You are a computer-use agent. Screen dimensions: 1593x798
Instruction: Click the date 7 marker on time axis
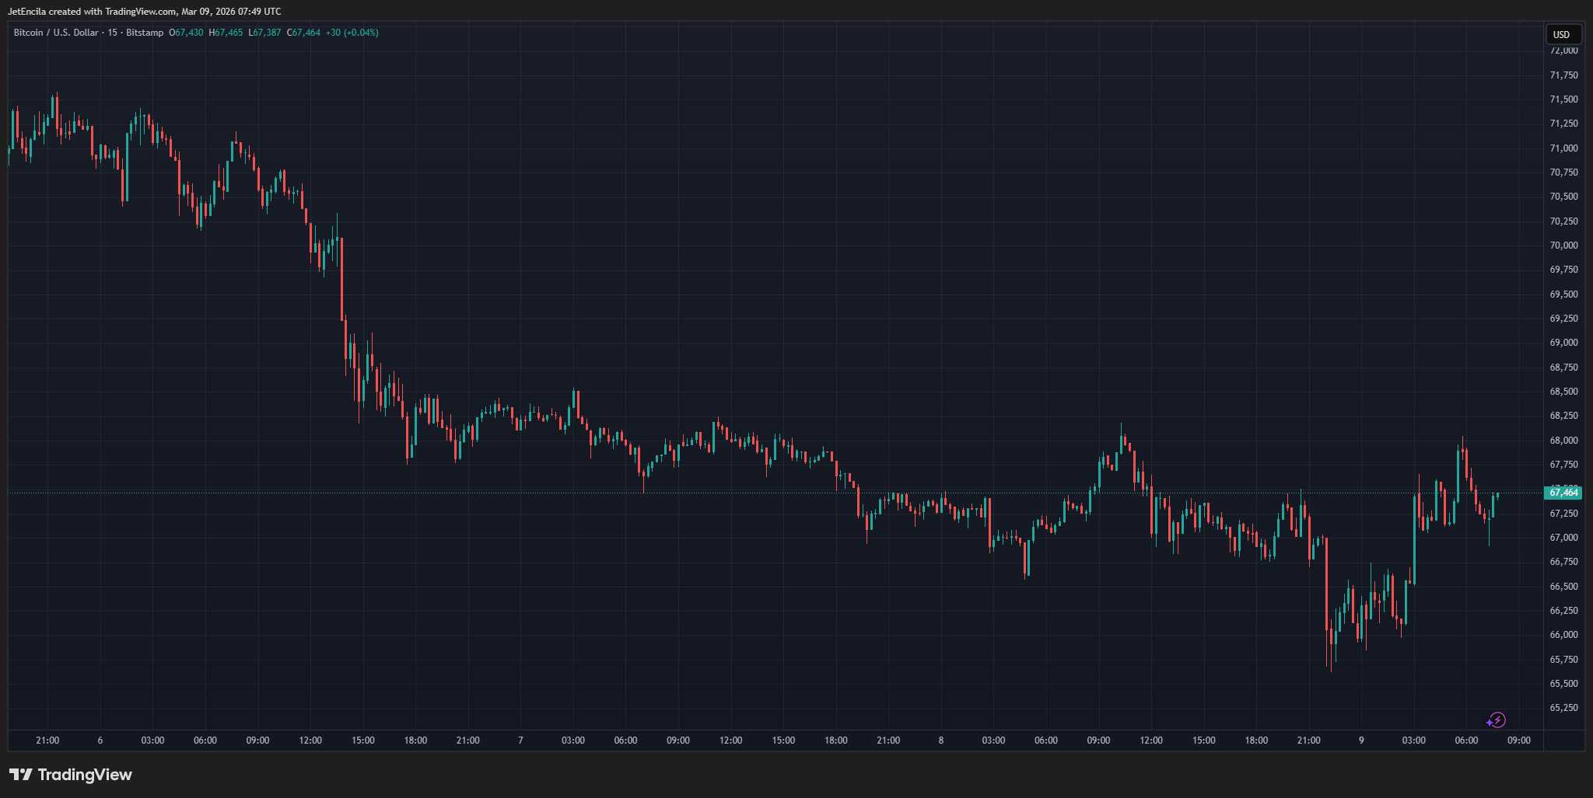coord(520,741)
